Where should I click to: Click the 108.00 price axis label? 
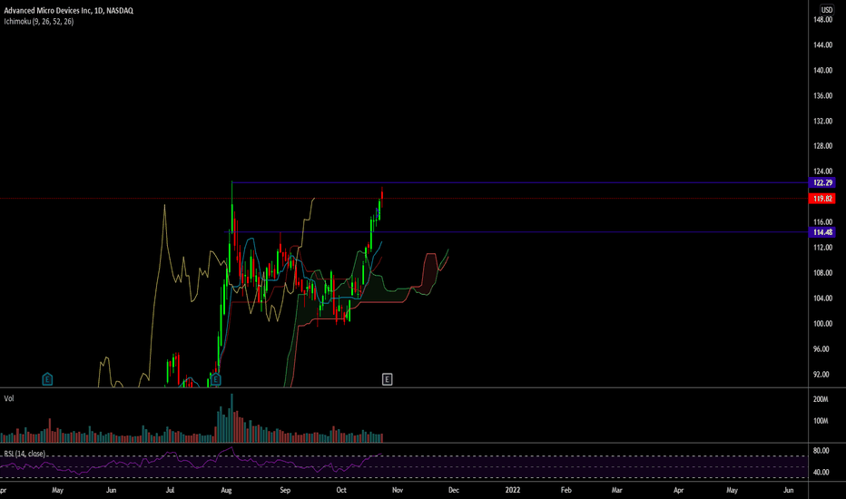(822, 273)
